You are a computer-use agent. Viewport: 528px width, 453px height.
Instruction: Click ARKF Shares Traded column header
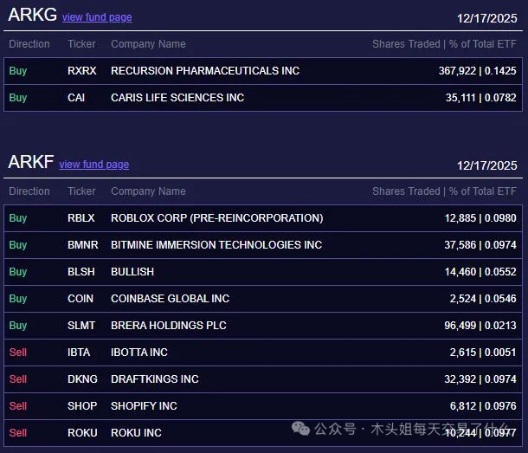tap(444, 191)
